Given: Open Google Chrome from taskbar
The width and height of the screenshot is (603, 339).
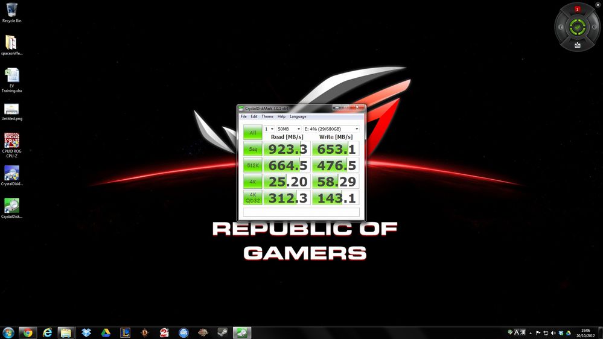Looking at the screenshot, I should click(28, 332).
